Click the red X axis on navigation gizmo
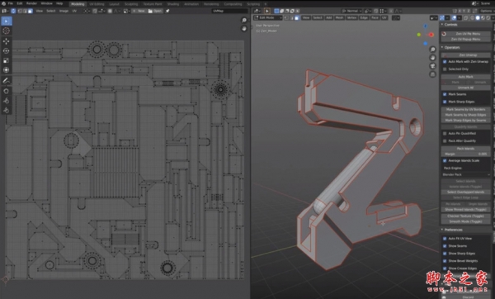The height and width of the screenshot is (299, 495). click(431, 35)
